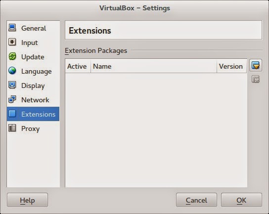
Task: Click the green Update refresh icon
Action: click(x=12, y=56)
